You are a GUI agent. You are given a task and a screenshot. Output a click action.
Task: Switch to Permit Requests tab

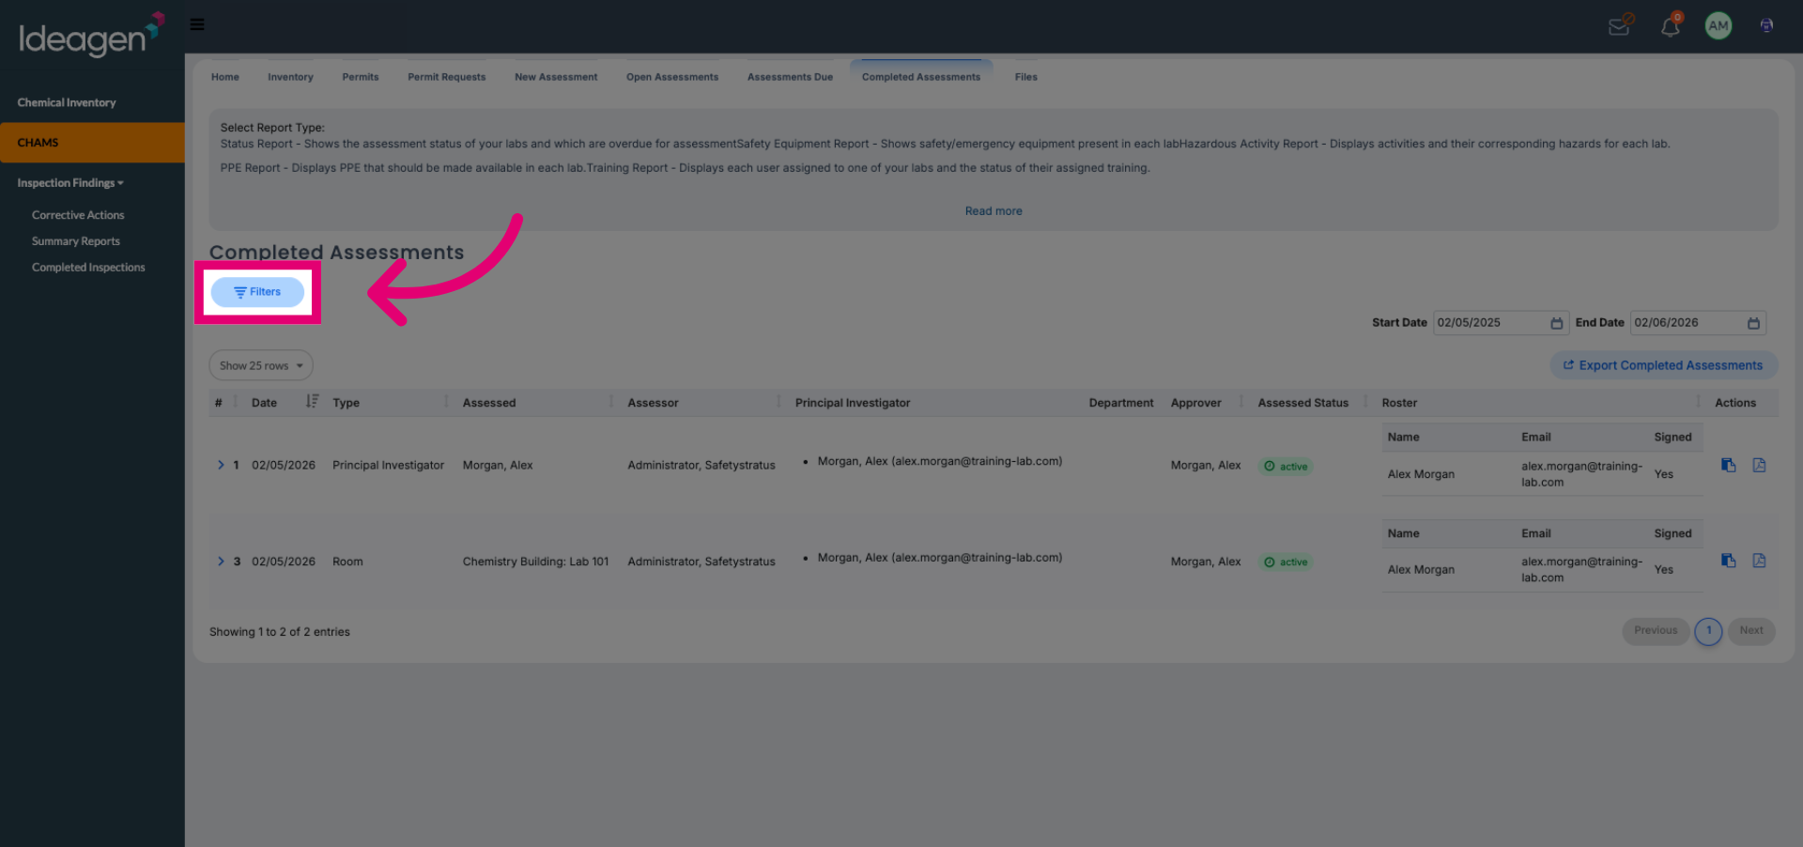coord(447,77)
